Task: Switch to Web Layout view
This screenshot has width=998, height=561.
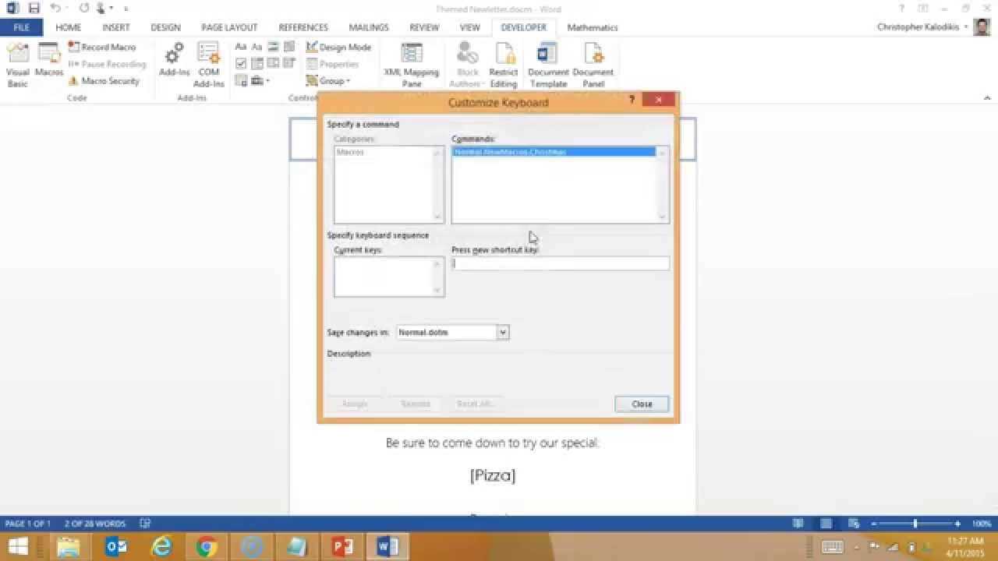Action: (854, 524)
